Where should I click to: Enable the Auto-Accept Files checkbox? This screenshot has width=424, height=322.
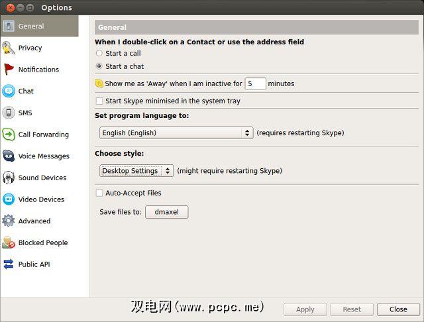point(99,193)
